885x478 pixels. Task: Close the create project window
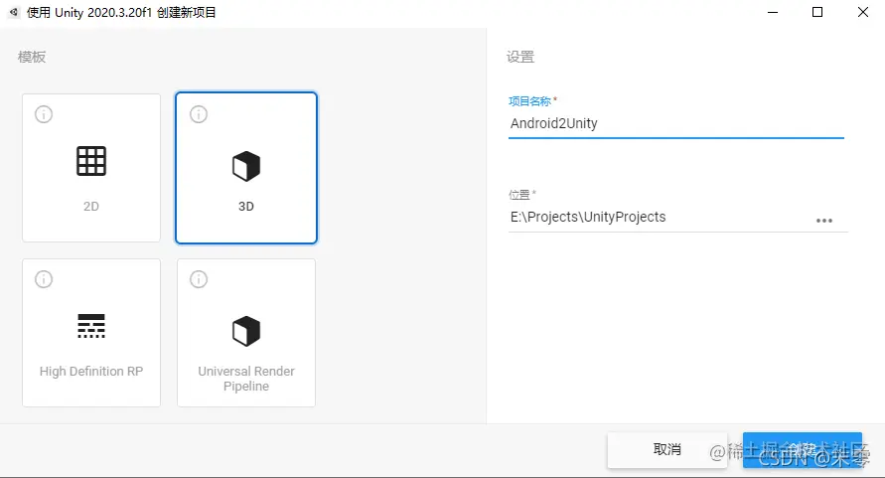pos(863,12)
